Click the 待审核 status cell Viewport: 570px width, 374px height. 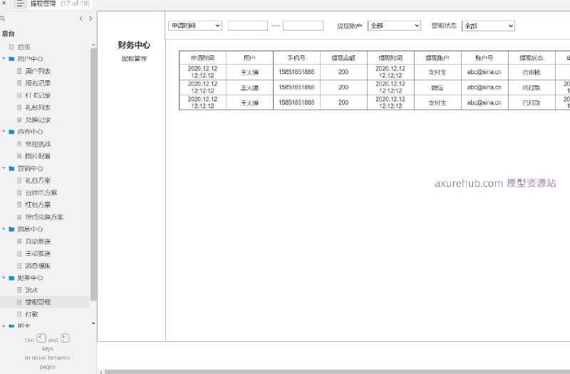click(x=532, y=73)
